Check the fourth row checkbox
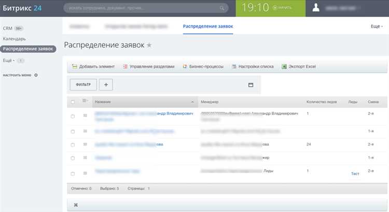 73,158
